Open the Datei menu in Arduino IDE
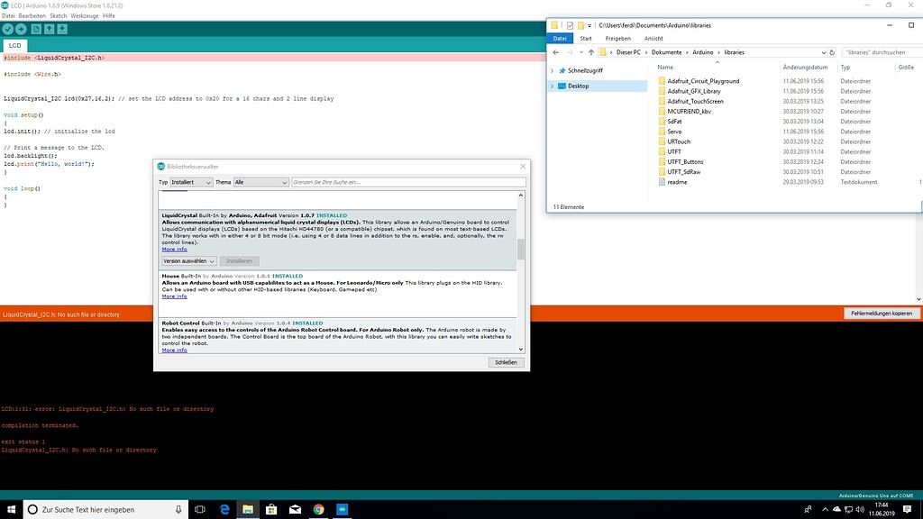The width and height of the screenshot is (923, 519). pyautogui.click(x=8, y=16)
